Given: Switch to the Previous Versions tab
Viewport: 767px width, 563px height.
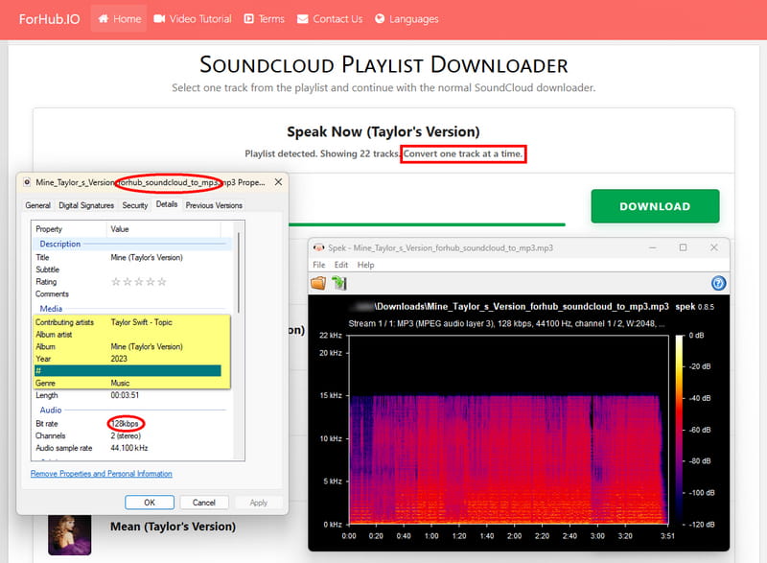Looking at the screenshot, I should click(214, 205).
